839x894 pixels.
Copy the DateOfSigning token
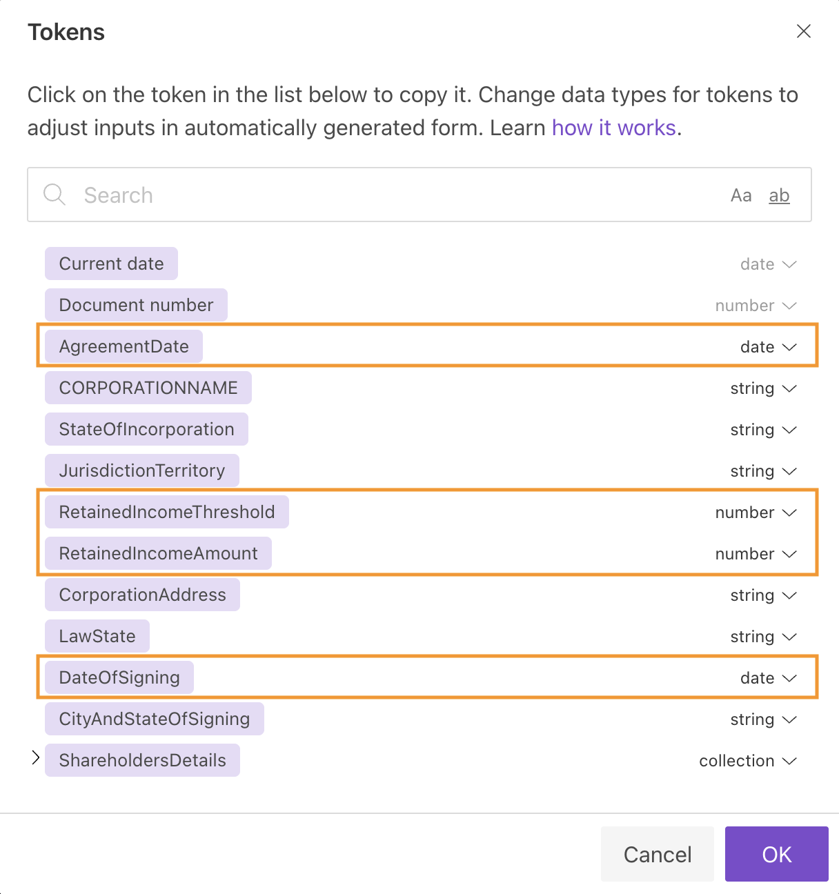pos(118,677)
